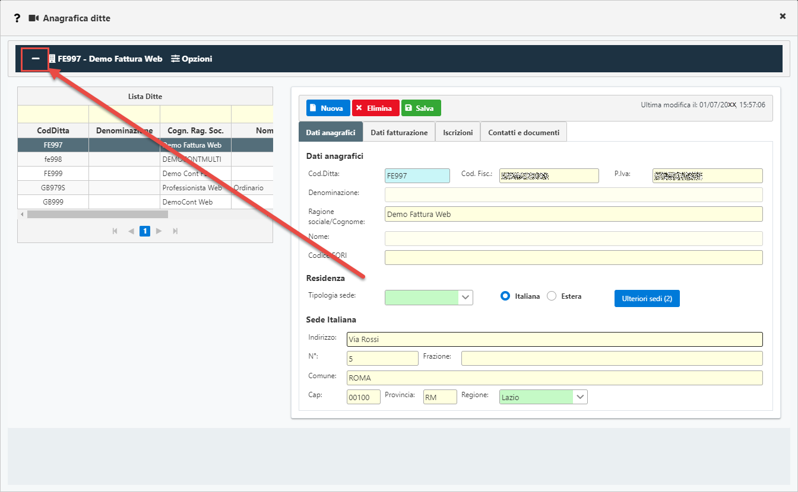Save the record with Salva button
Viewport: 798px width, 492px height.
coord(421,108)
